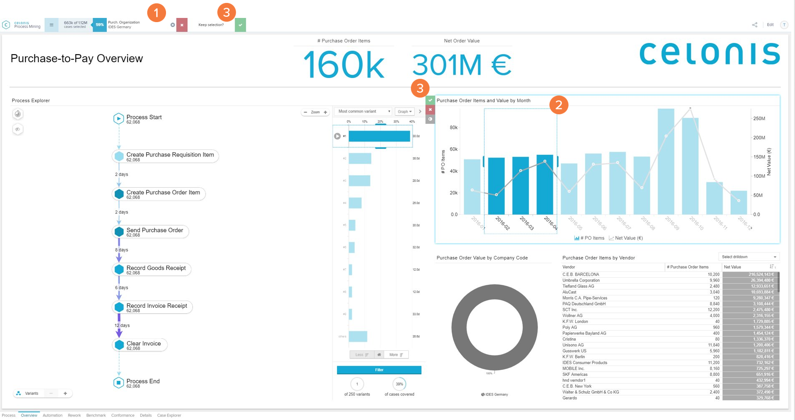The height and width of the screenshot is (420, 795).
Task: Switch to the Benchmark tab
Action: coord(96,415)
